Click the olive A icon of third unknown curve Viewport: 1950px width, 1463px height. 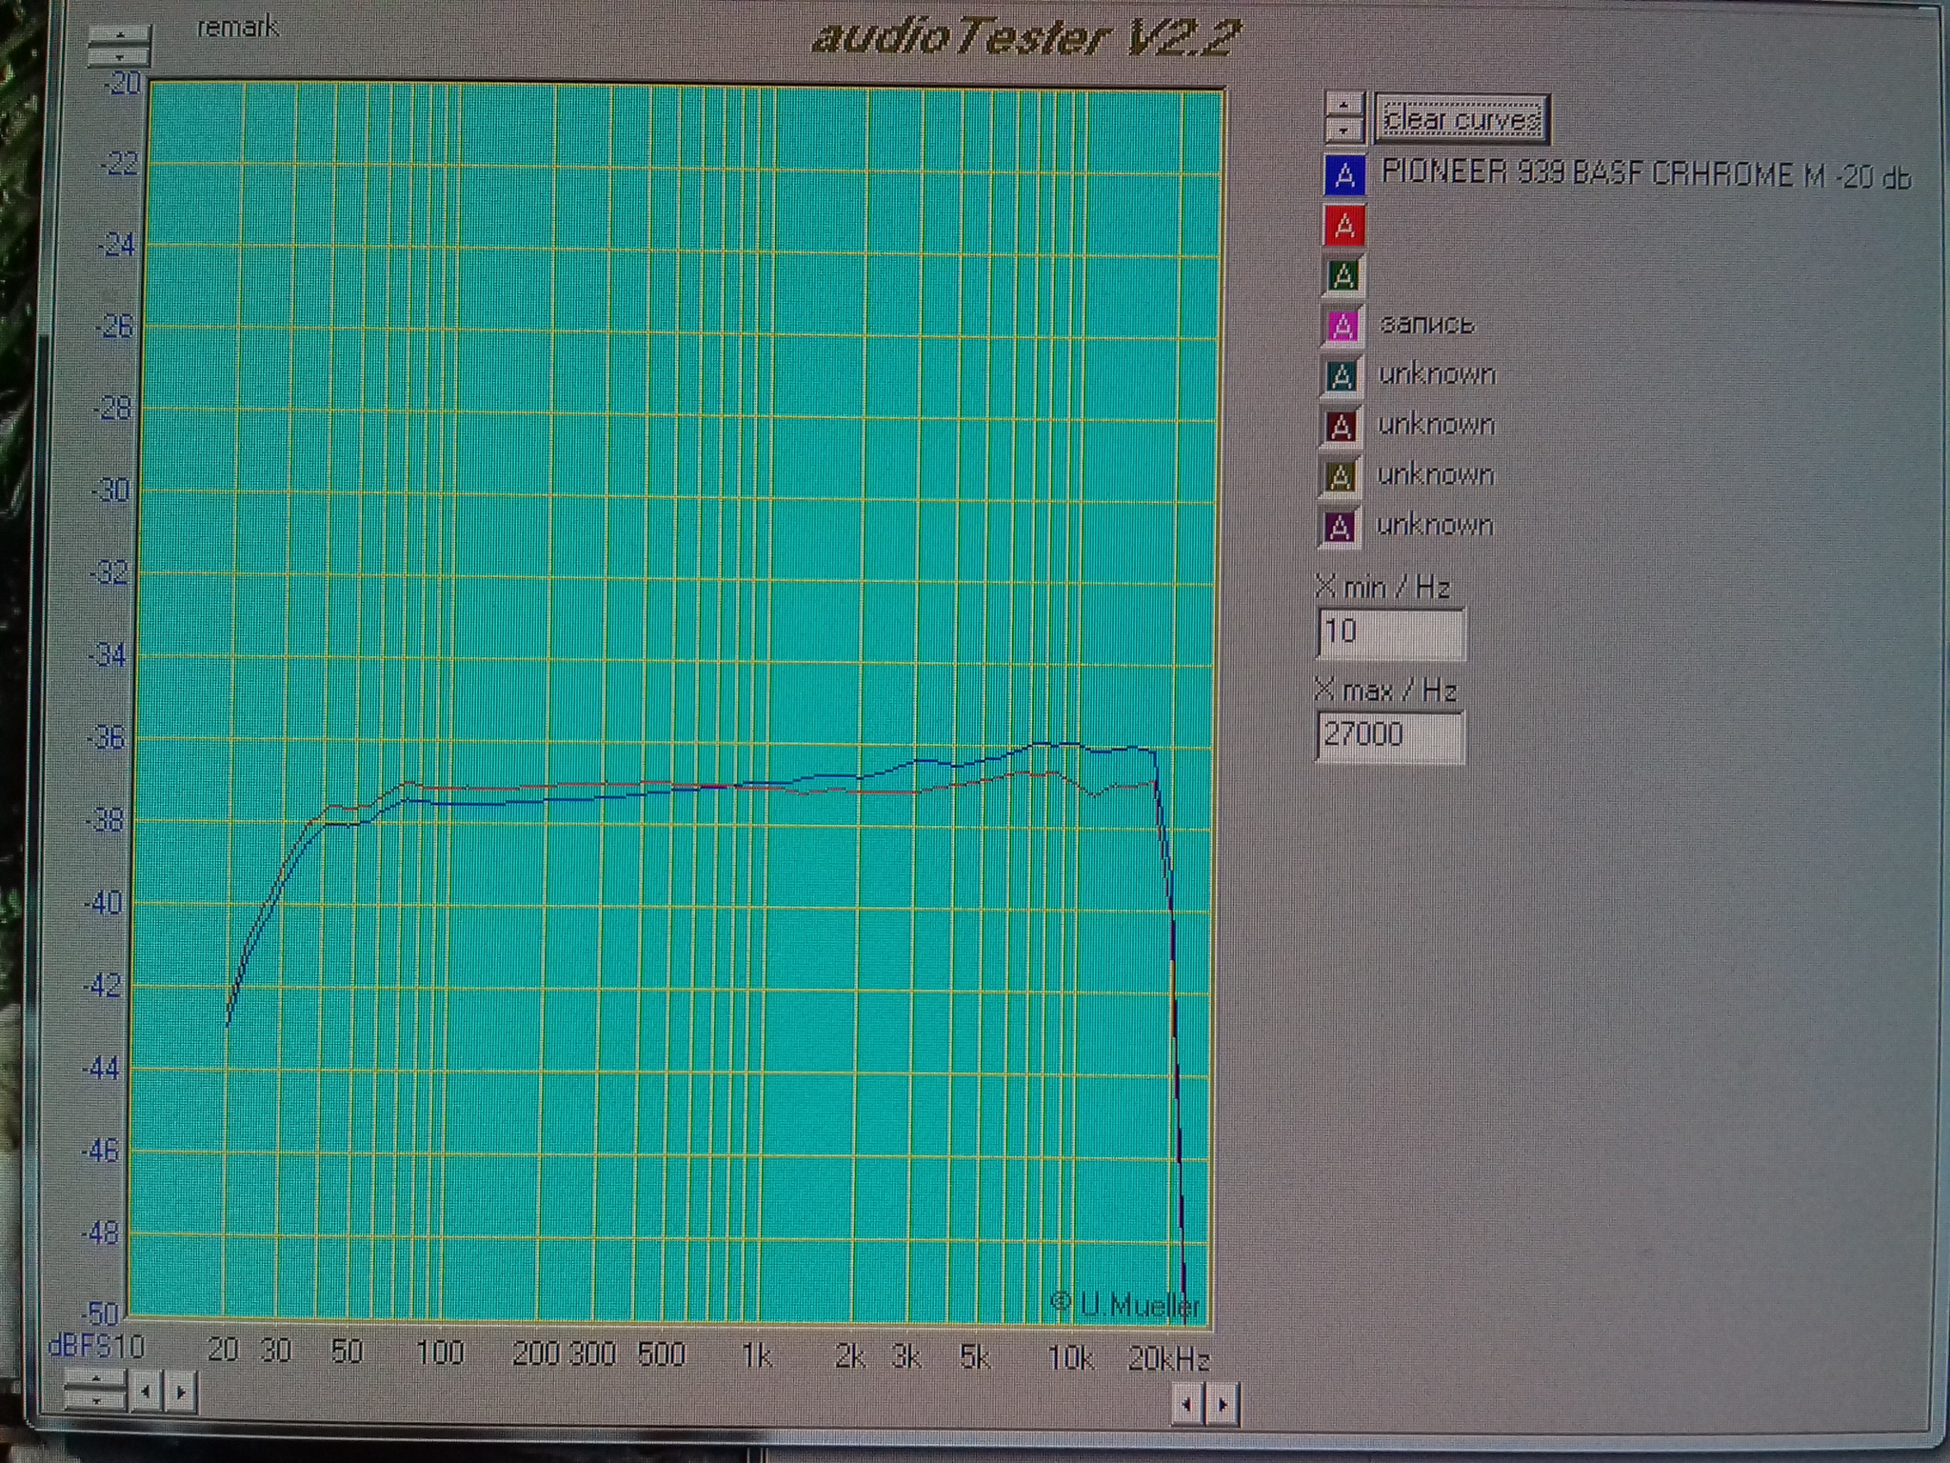[1340, 476]
